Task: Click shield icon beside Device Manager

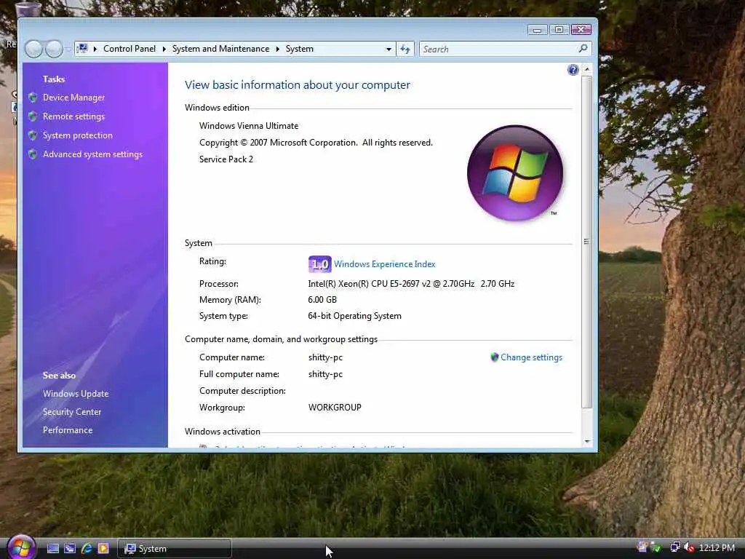Action: click(x=33, y=98)
